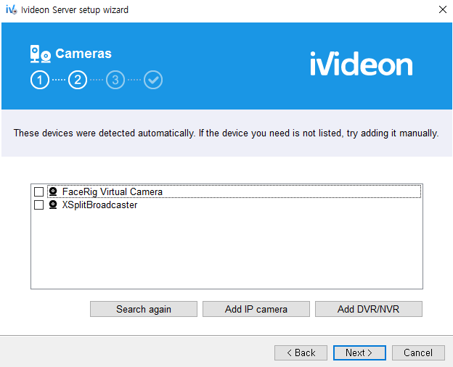
Task: Click Add DVR/NVR button
Action: (x=368, y=309)
